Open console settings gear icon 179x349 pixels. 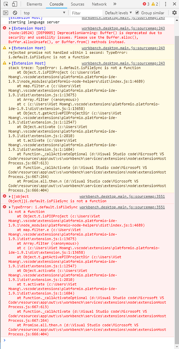pyautogui.click(x=174, y=13)
